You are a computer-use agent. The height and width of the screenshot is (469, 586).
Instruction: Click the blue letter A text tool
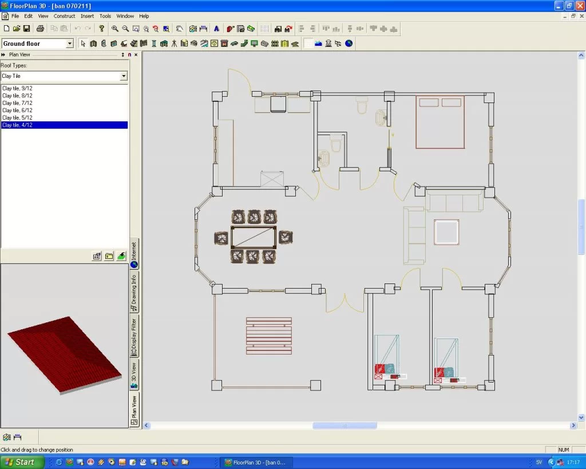(216, 29)
